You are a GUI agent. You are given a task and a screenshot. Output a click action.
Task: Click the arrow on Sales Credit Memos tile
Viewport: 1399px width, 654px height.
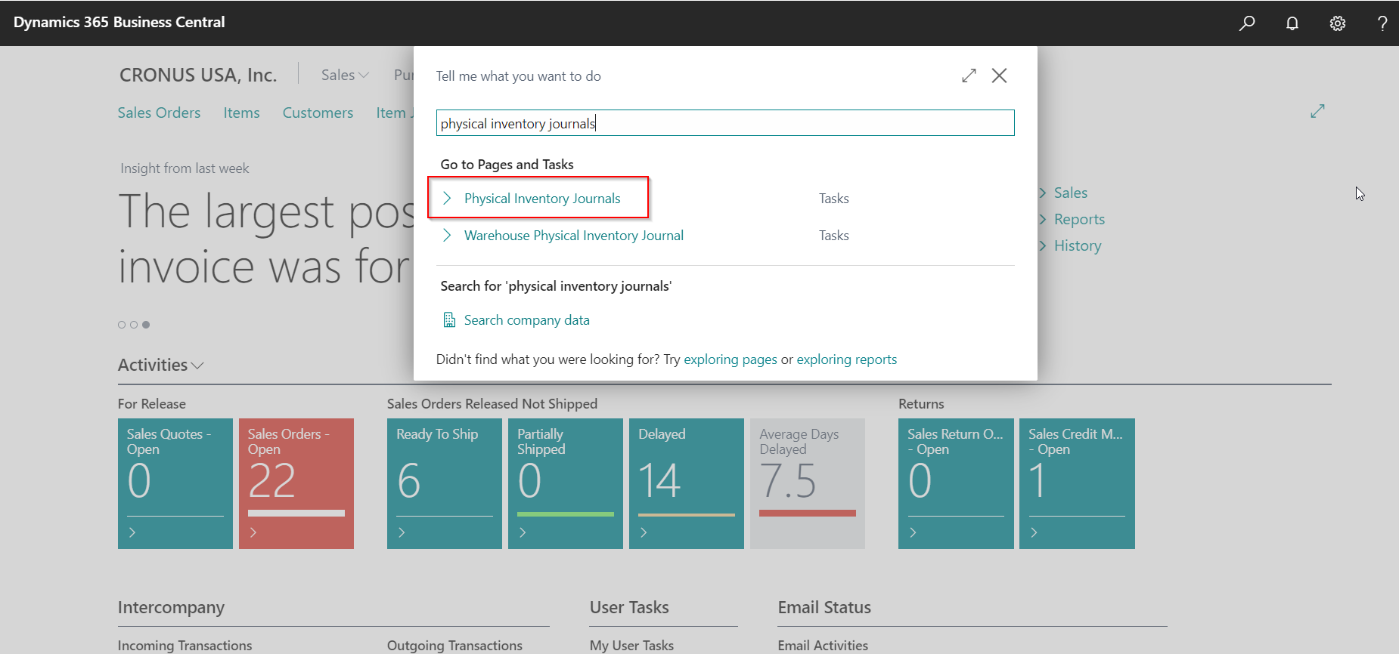(1034, 532)
